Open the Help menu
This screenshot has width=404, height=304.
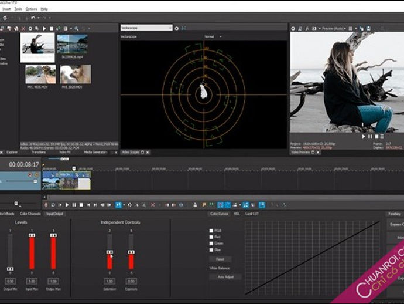coord(44,9)
